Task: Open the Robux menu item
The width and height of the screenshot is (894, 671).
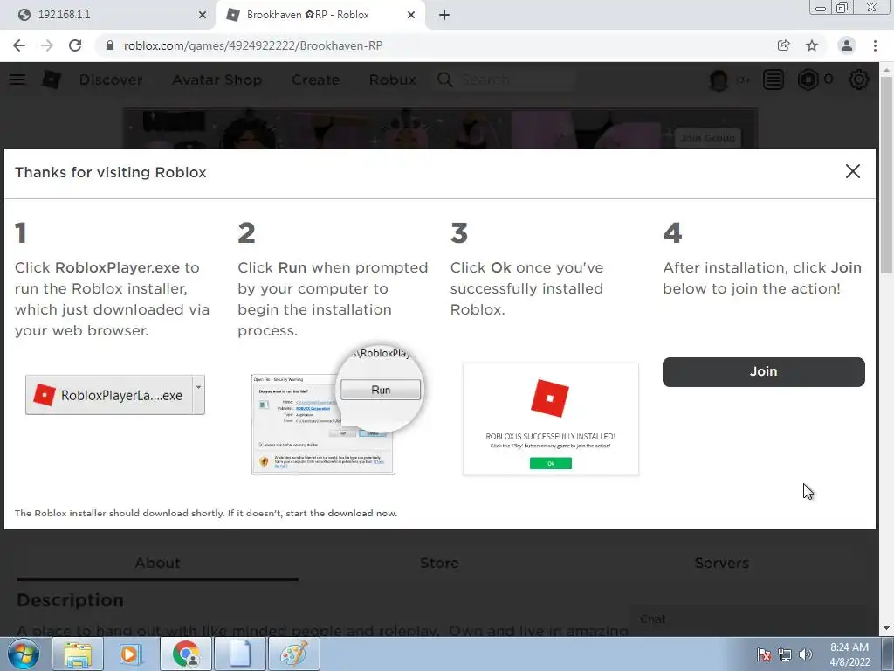Action: pyautogui.click(x=392, y=80)
